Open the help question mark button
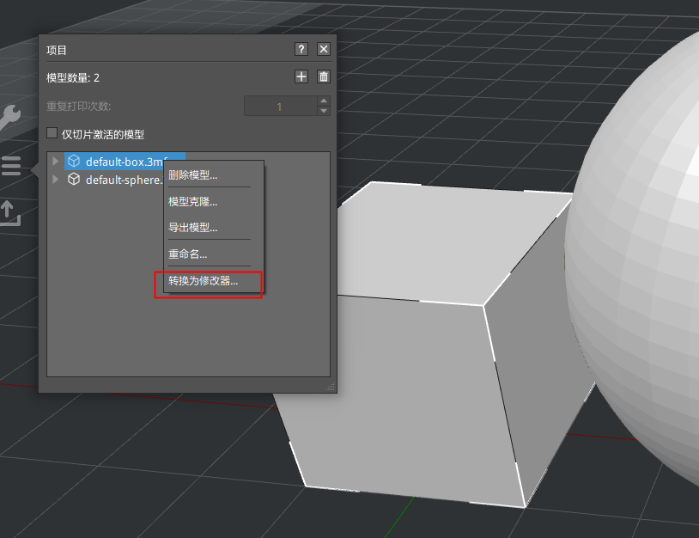This screenshot has width=699, height=538. click(x=301, y=49)
